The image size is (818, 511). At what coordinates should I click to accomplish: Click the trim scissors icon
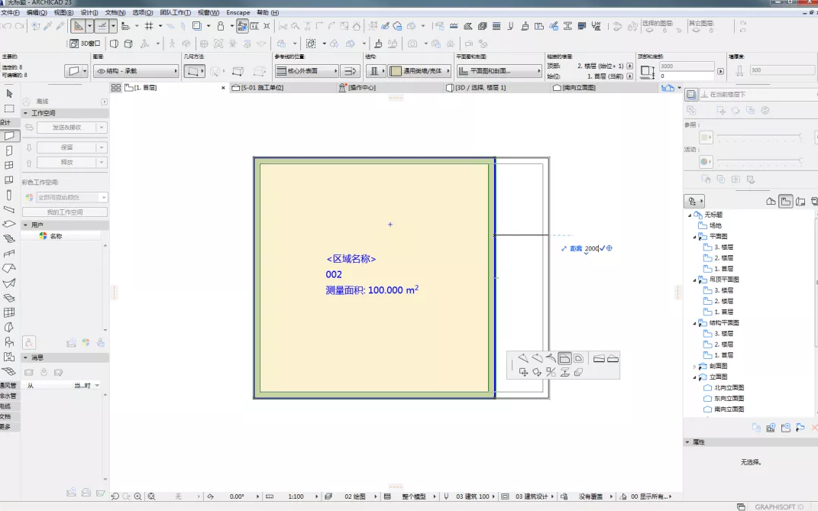point(283,26)
